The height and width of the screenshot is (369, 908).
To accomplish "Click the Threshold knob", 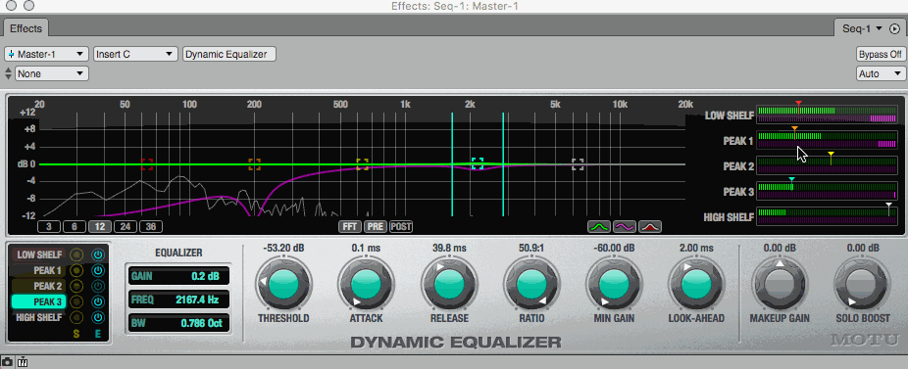I will click(283, 285).
